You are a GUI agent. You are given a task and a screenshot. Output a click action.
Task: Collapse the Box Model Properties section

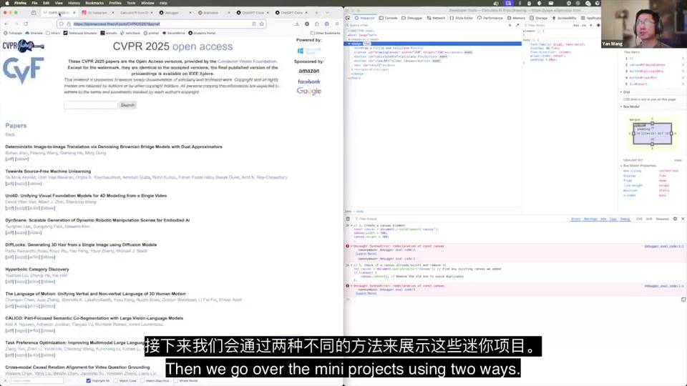pyautogui.click(x=621, y=166)
